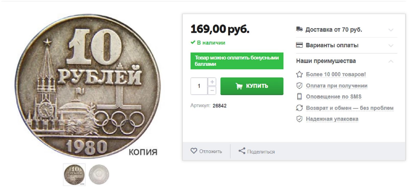
Task: Select the coin obverse thumbnail
Action: (x=74, y=175)
